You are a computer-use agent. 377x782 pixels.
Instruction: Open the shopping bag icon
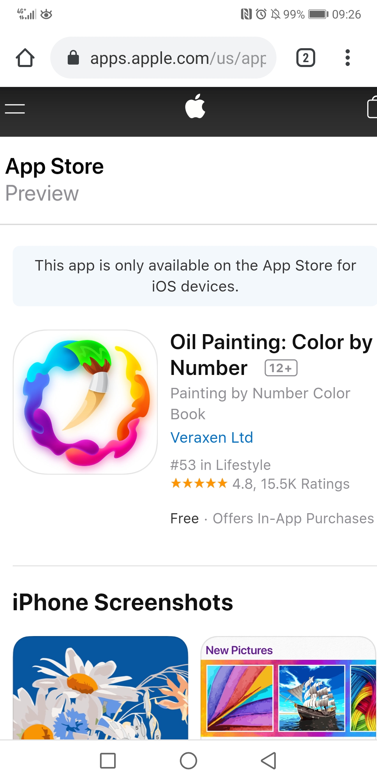[372, 107]
